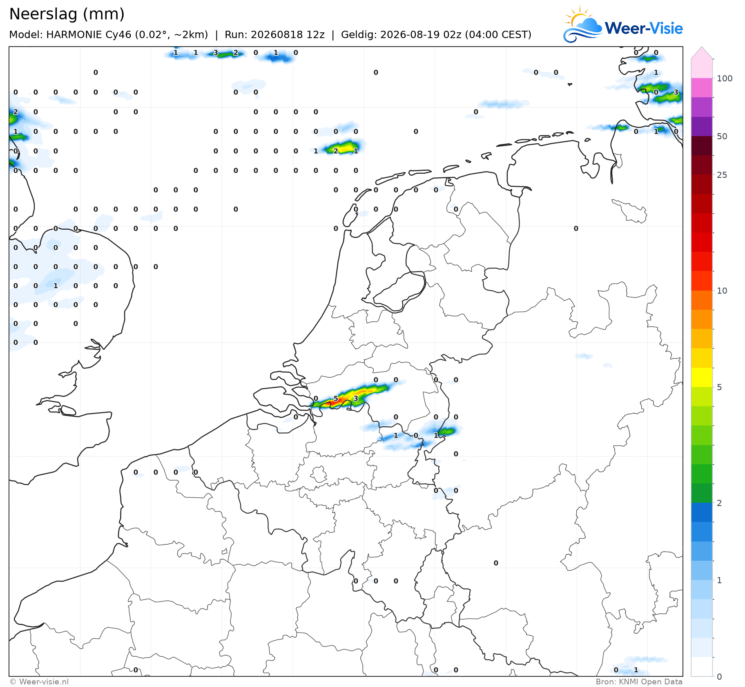Click the model run text 20260818 12z
This screenshot has height=687, width=745.
(288, 35)
